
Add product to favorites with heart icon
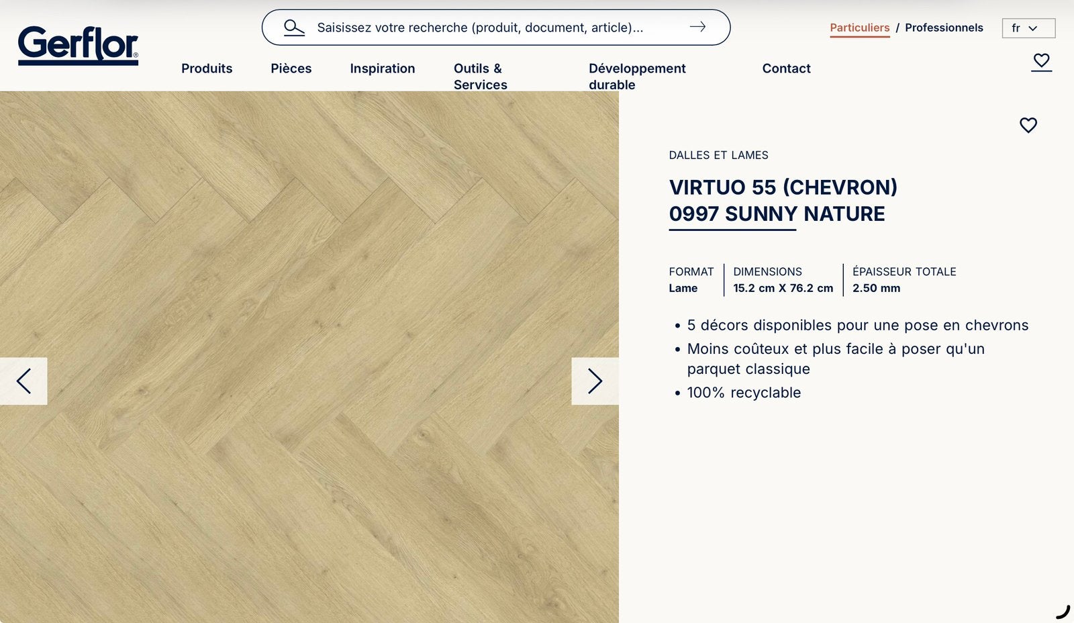1028,125
